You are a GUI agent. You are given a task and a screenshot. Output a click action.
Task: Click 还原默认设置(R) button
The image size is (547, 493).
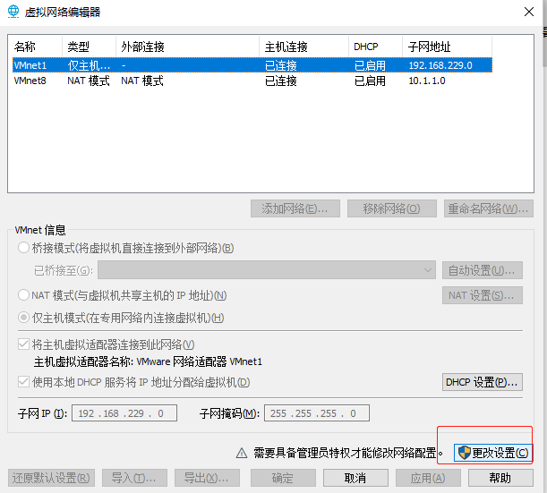[x=51, y=478]
